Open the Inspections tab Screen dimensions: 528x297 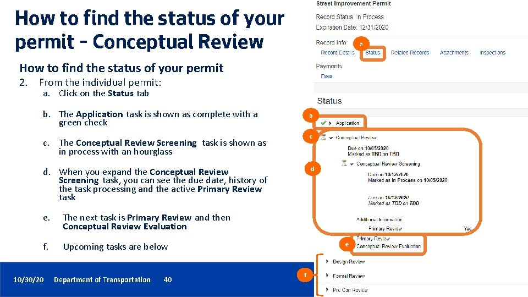tap(492, 53)
